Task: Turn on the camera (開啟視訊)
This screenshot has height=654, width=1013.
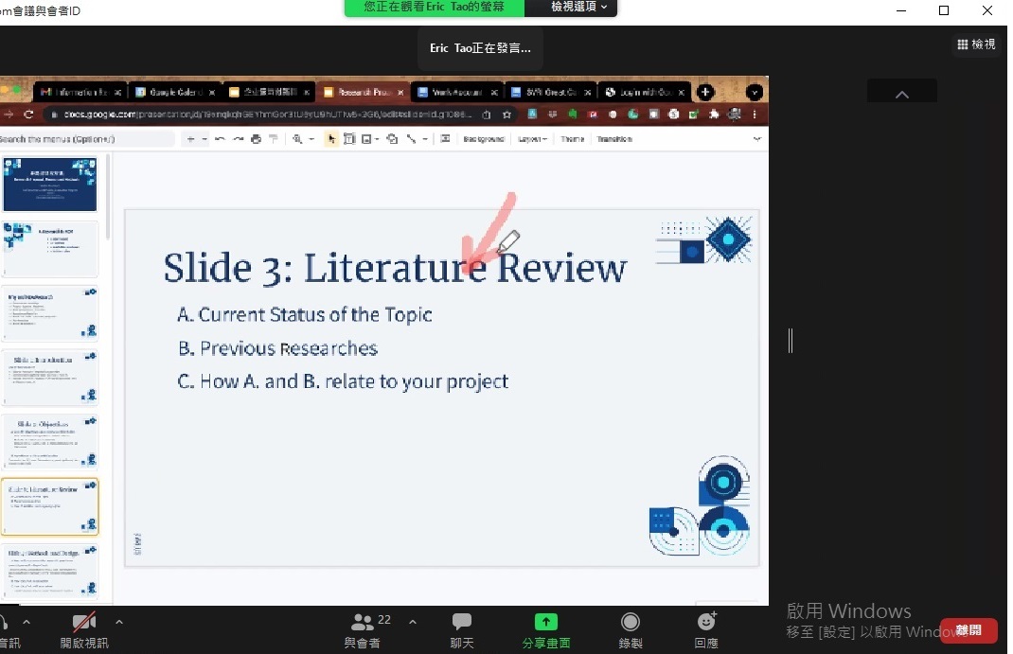Action: coord(84,623)
